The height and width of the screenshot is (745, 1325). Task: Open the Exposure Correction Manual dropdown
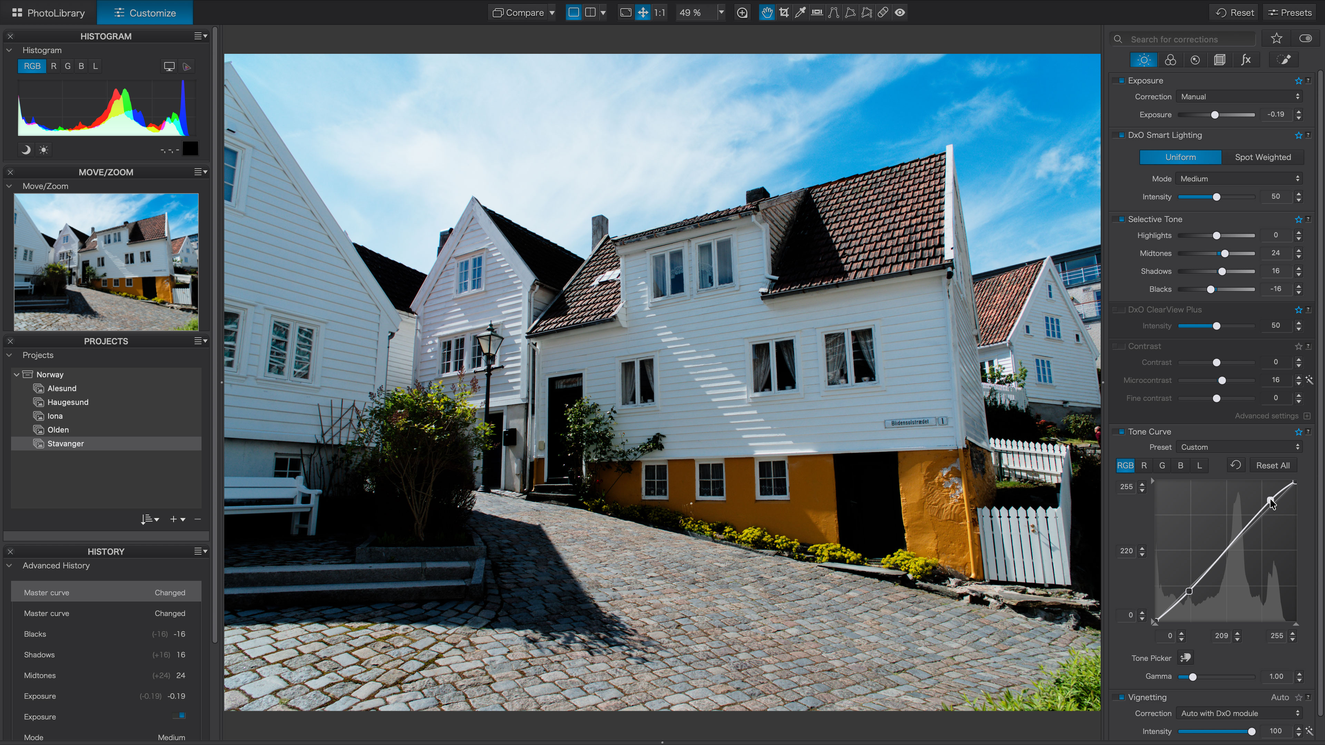(1240, 96)
